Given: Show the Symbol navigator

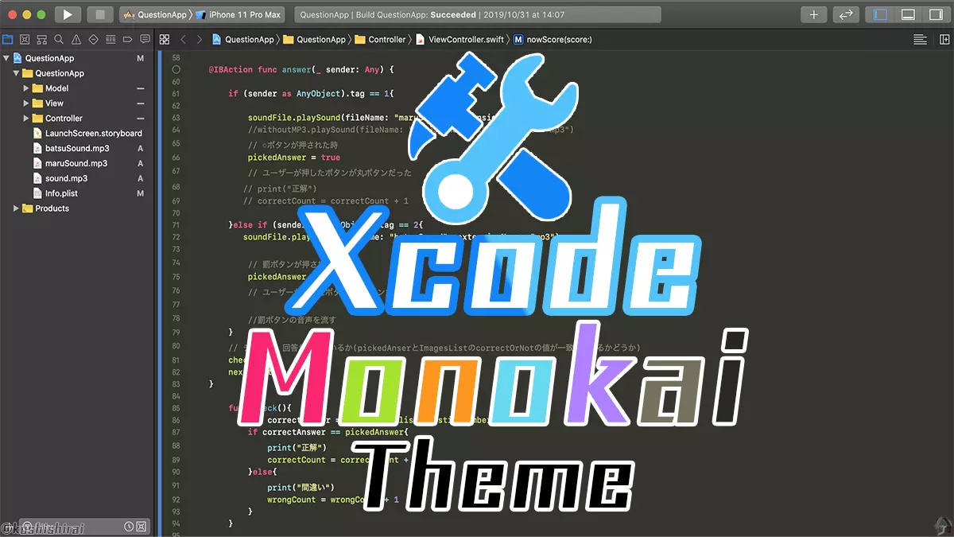Looking at the screenshot, I should point(42,39).
